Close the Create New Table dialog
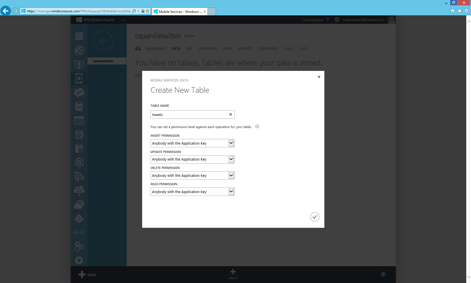The height and width of the screenshot is (283, 471). tap(319, 77)
